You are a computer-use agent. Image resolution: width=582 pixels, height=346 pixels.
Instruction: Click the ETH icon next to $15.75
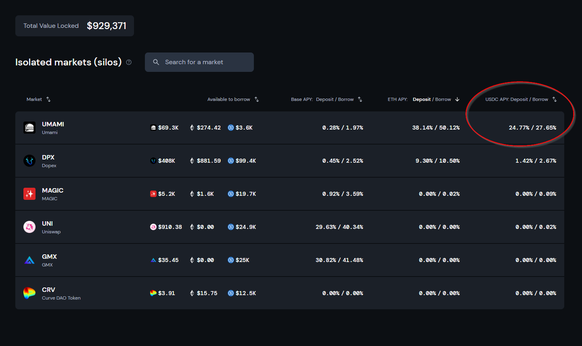[x=192, y=293]
